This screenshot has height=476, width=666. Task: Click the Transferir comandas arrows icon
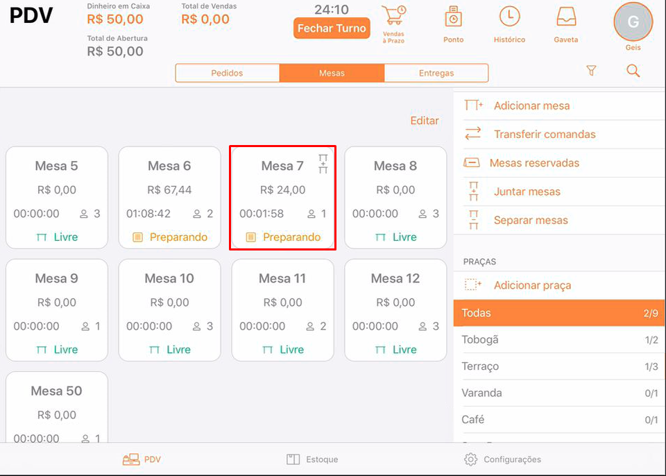(472, 134)
